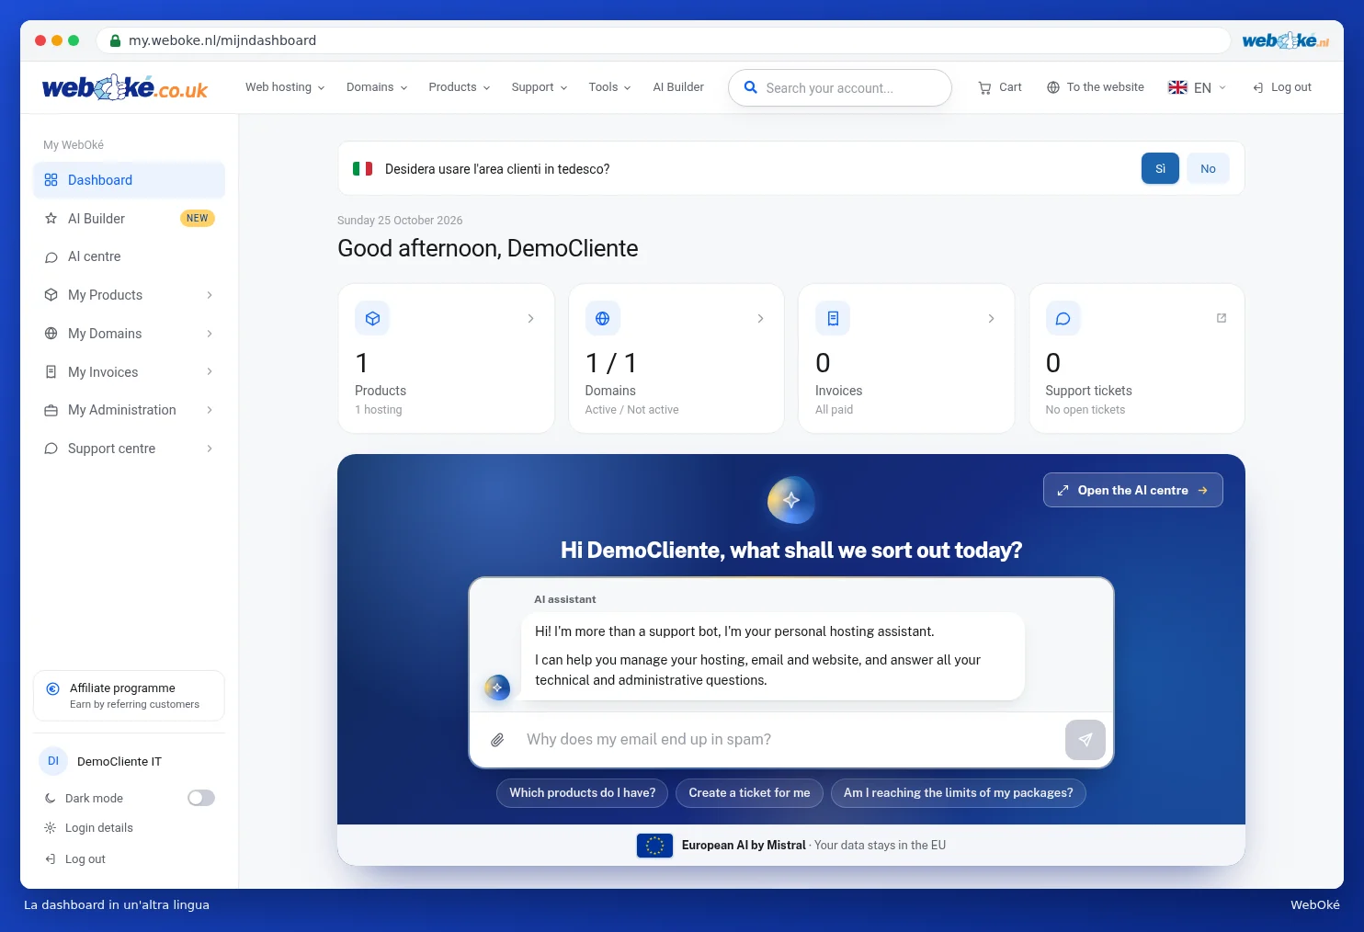Click the EU flag icon in footer strip

pyautogui.click(x=654, y=846)
